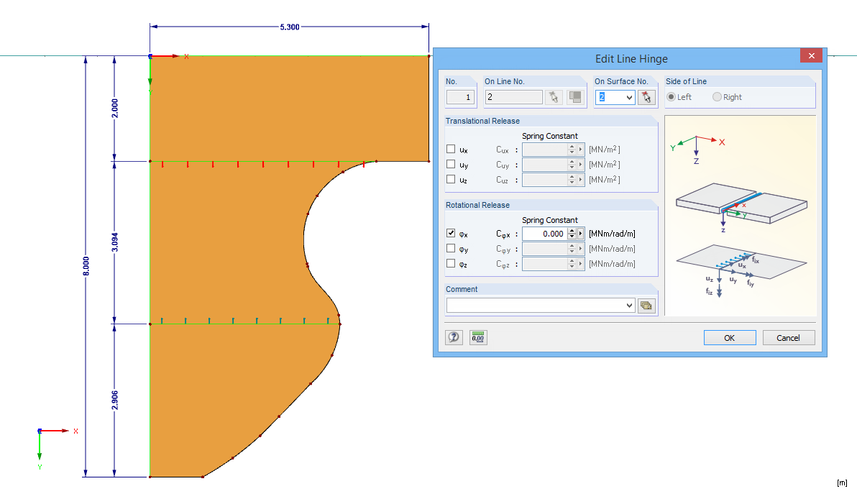
Task: Enable the φy rotational release checkbox
Action: tap(451, 248)
